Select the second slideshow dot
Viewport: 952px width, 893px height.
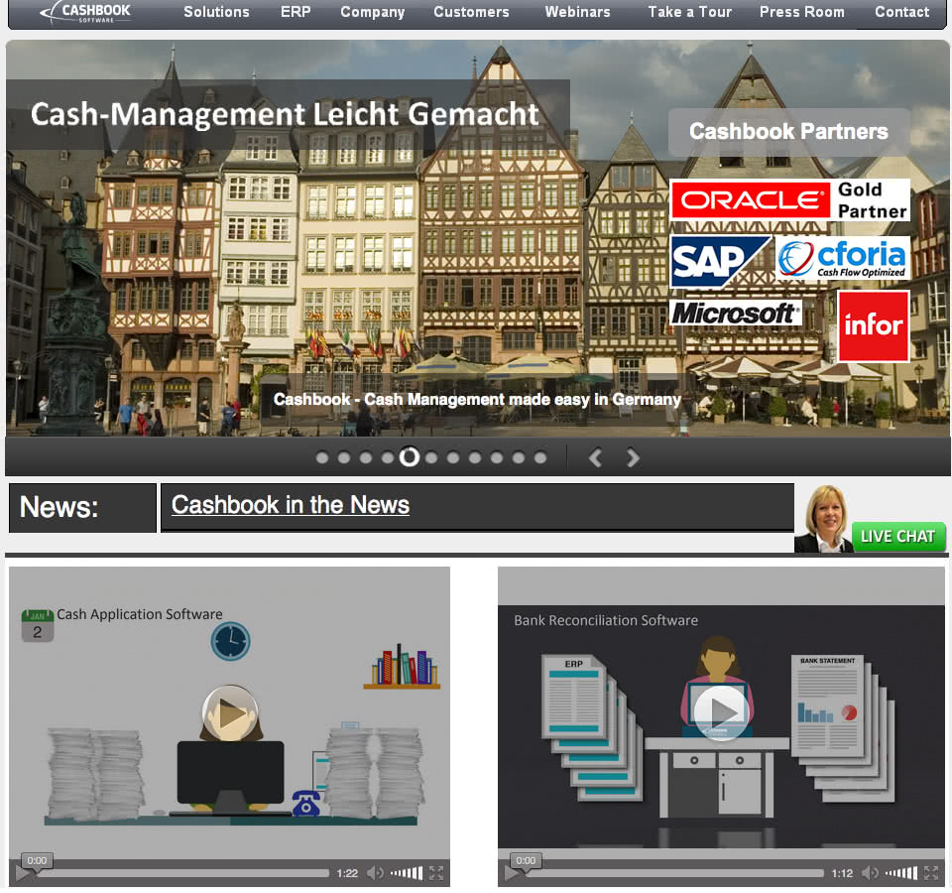(x=344, y=457)
